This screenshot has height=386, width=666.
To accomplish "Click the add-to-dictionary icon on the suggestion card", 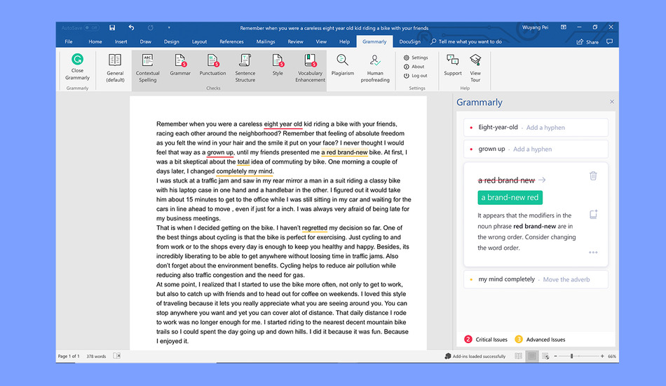I will tap(593, 214).
